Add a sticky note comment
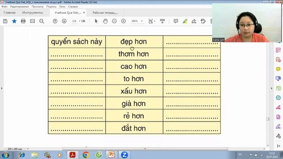This screenshot has height=159, width=283. click(x=176, y=21)
